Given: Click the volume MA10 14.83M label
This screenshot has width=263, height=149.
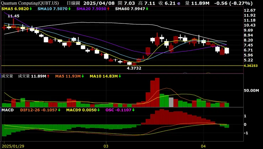Looking at the screenshot, I should pos(104,76).
